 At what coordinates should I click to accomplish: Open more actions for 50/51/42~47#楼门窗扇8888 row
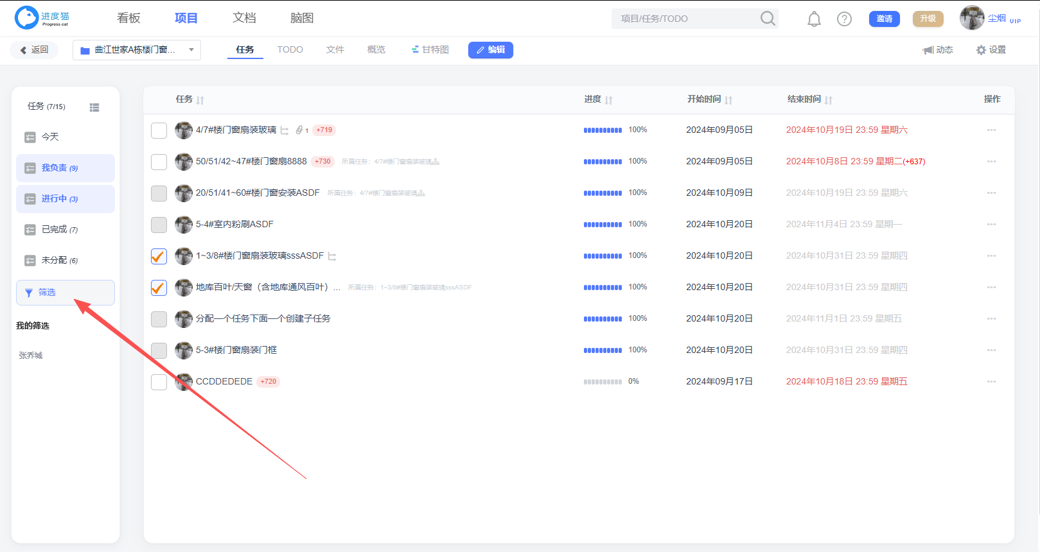click(x=991, y=162)
